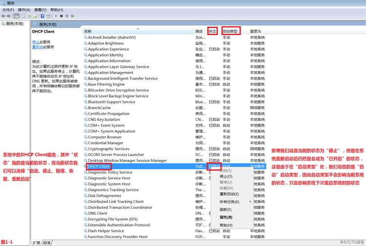Switch to the 扩展 tab at the bottom
Screen dimensions: 366x246
pyautogui.click(x=37, y=243)
